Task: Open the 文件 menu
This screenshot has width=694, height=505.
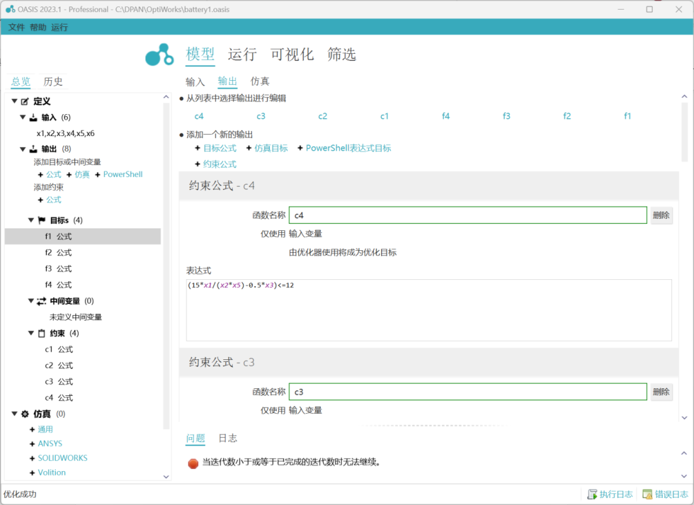Action: pos(16,28)
